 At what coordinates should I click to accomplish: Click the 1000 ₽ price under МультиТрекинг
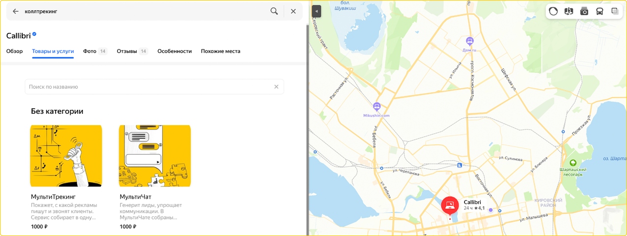(39, 227)
